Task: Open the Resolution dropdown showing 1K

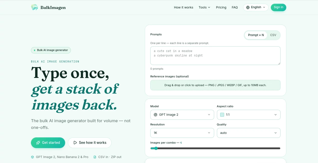Action: 182,133
